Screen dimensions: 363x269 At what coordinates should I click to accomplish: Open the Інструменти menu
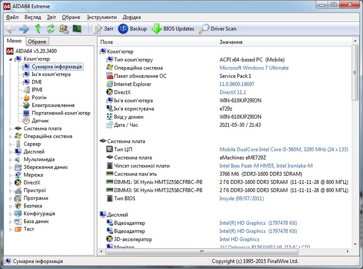point(102,17)
